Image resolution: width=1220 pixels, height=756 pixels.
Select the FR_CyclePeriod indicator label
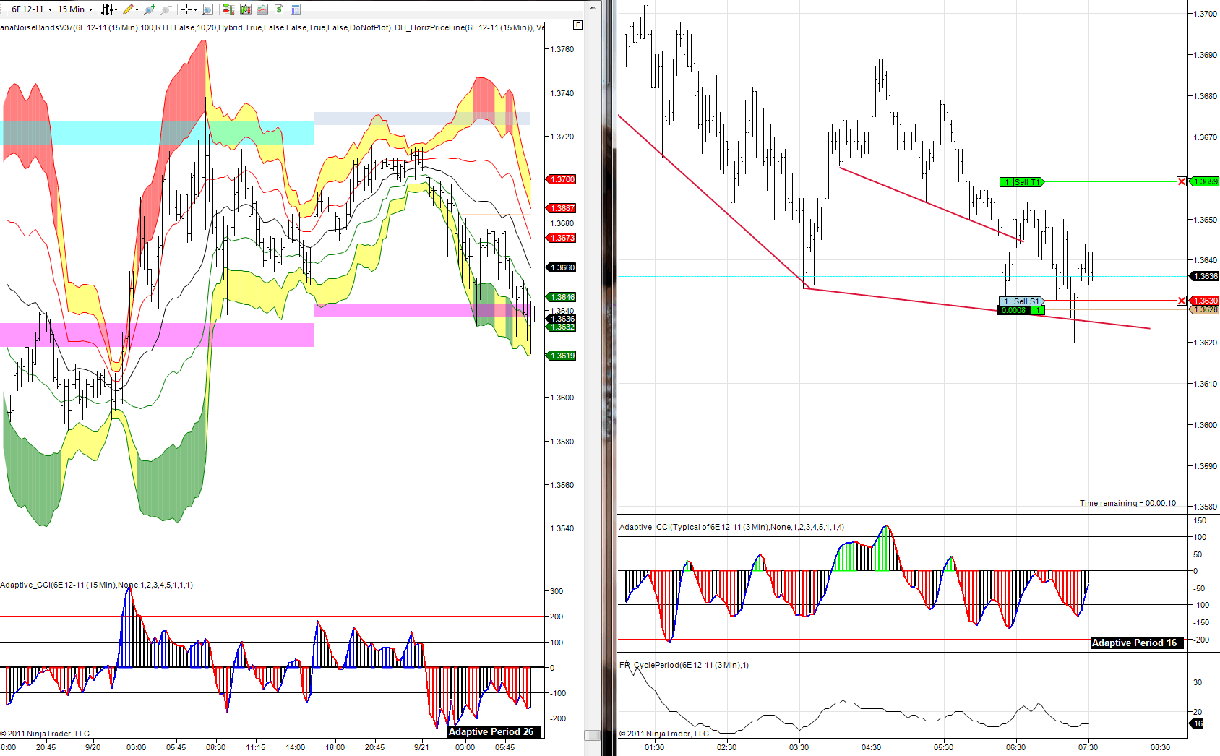(684, 665)
